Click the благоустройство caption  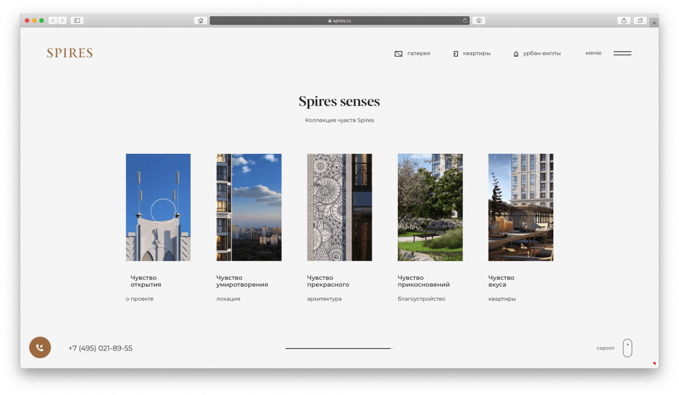point(422,299)
